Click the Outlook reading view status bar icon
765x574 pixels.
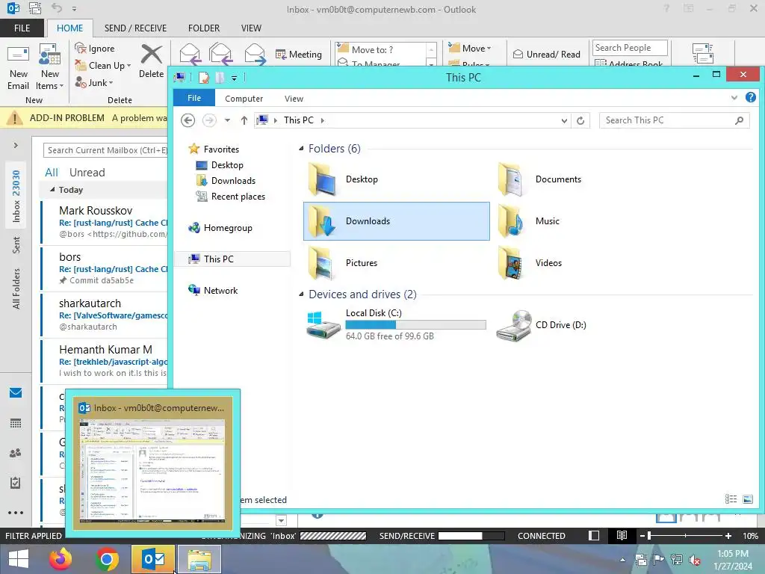(622, 535)
